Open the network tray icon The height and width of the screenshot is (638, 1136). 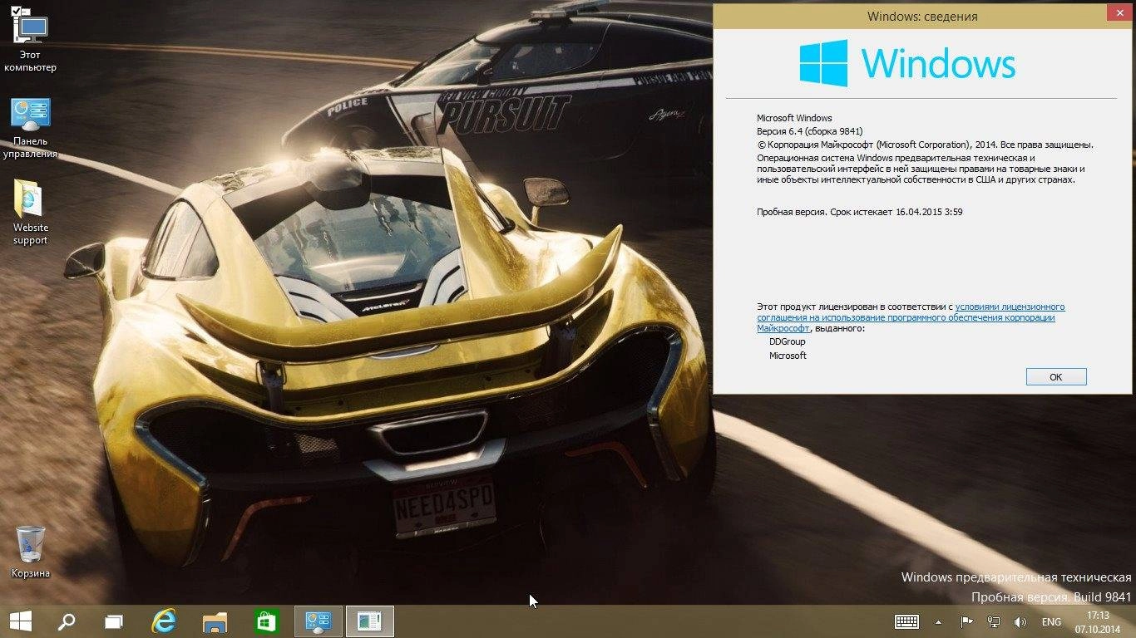(x=993, y=621)
